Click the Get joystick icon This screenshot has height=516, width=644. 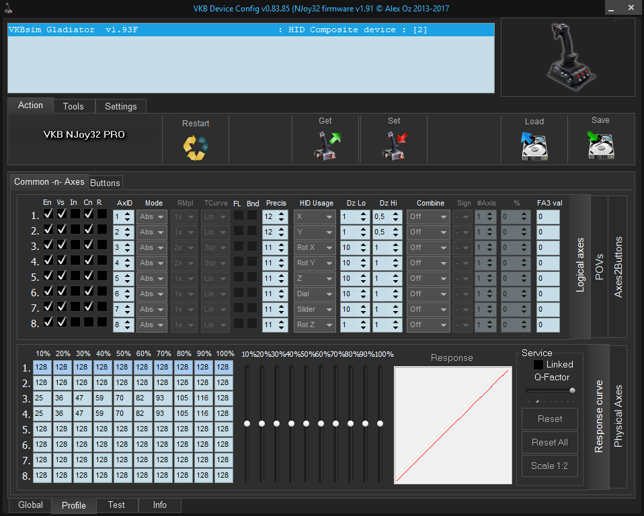tap(326, 145)
